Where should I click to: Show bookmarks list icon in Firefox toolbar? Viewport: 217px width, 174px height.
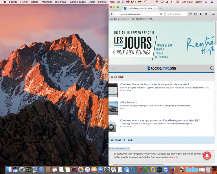pyautogui.click(x=195, y=14)
